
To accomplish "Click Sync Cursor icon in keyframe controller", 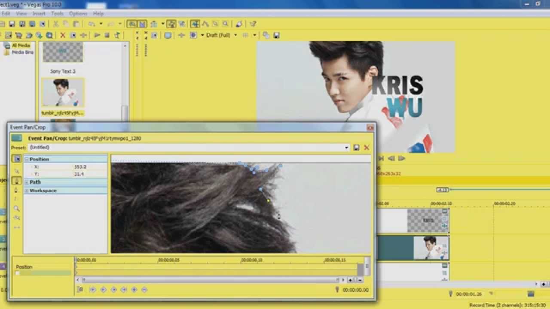I will 80,290.
